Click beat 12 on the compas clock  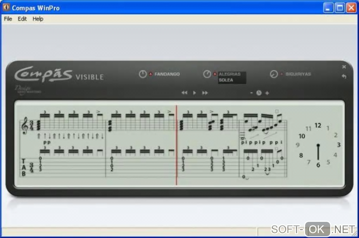pyautogui.click(x=318, y=125)
